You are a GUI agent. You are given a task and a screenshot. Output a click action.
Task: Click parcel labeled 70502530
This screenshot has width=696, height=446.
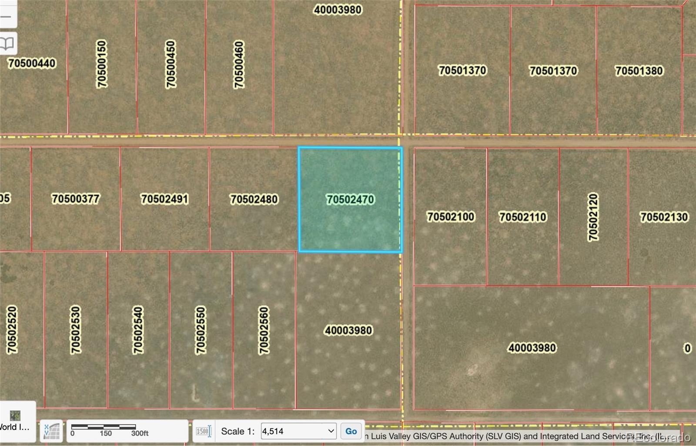(x=76, y=330)
